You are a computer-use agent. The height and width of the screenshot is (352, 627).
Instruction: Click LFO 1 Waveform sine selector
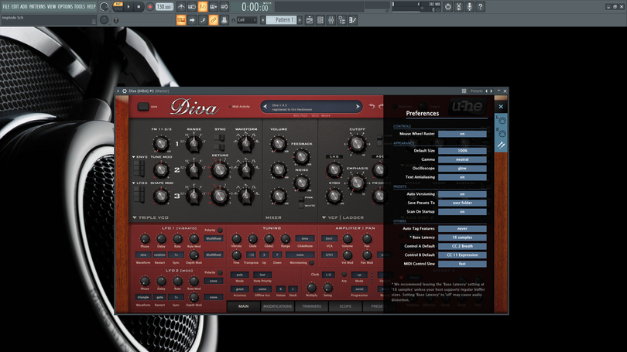[143, 255]
